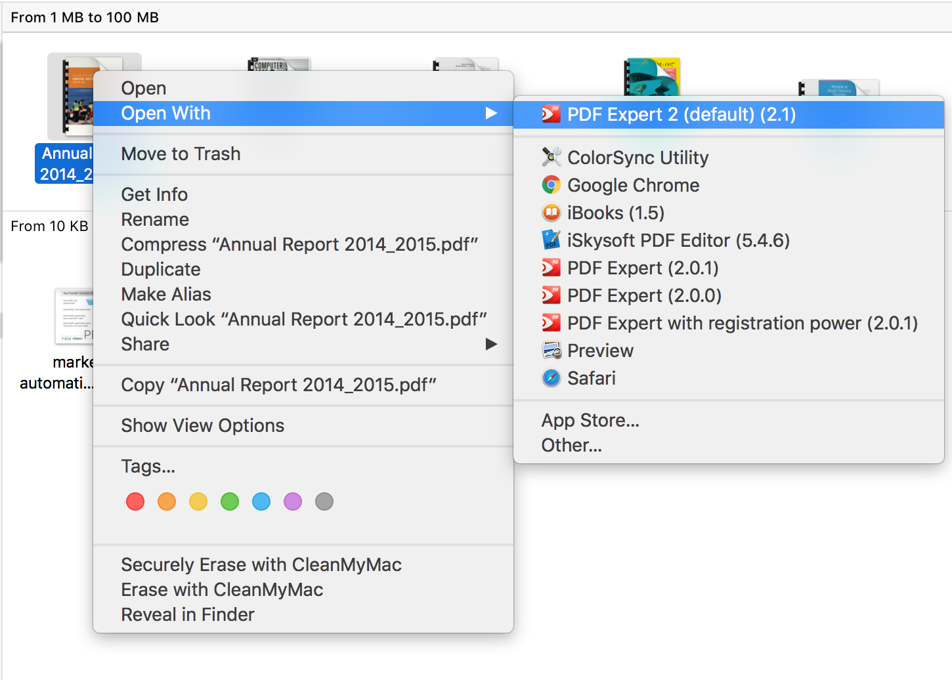Image resolution: width=952 pixels, height=680 pixels.
Task: Click the PDF Expert 2 default app icon
Action: (551, 114)
